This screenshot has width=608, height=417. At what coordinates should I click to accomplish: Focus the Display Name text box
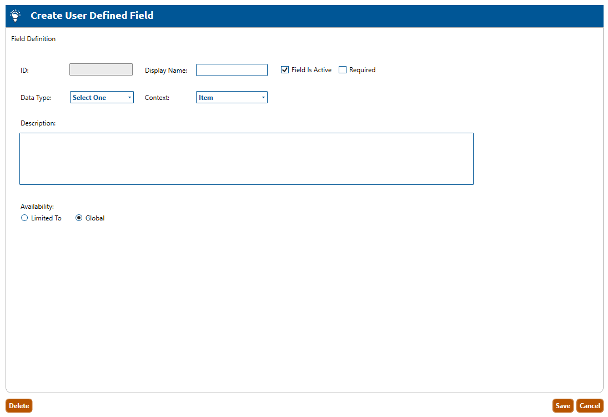point(232,70)
